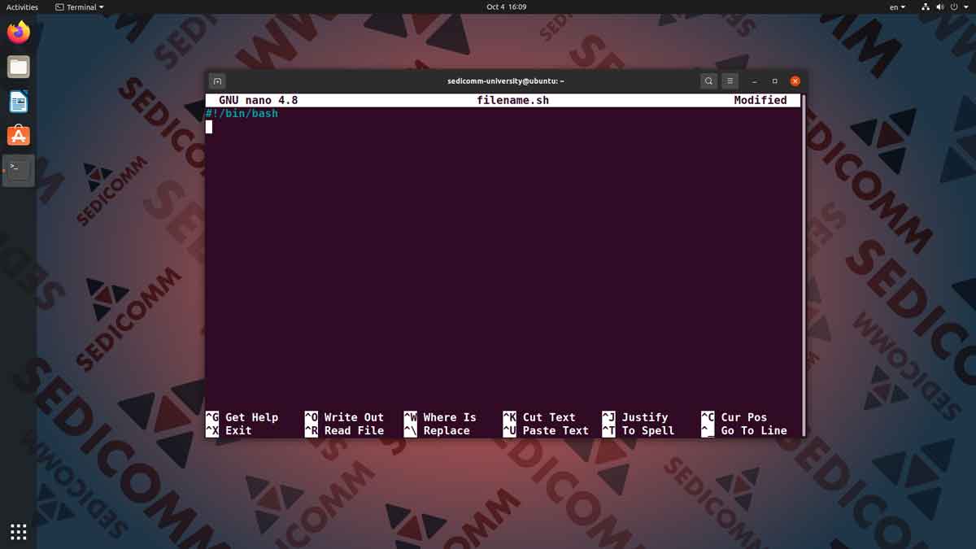Open the Show Applications grid
This screenshot has width=976, height=549.
[x=18, y=531]
